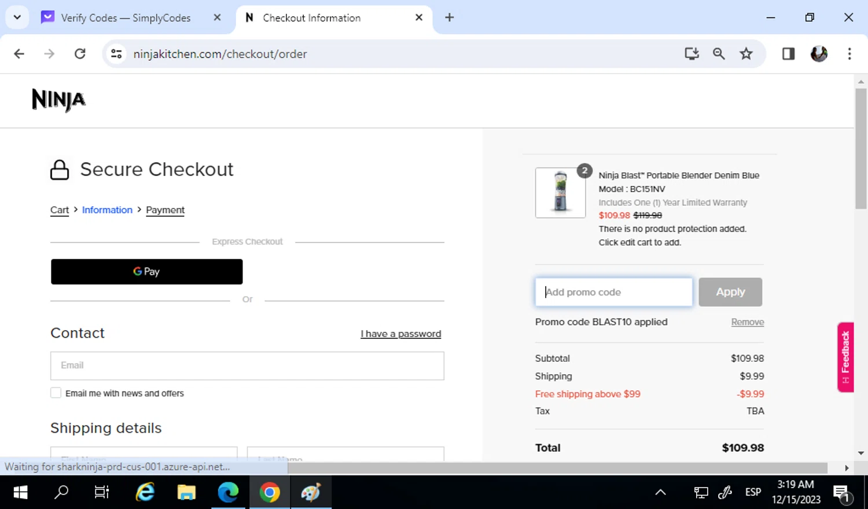Viewport: 868px width, 509px height.
Task: Go forward in browser history
Action: tap(49, 54)
